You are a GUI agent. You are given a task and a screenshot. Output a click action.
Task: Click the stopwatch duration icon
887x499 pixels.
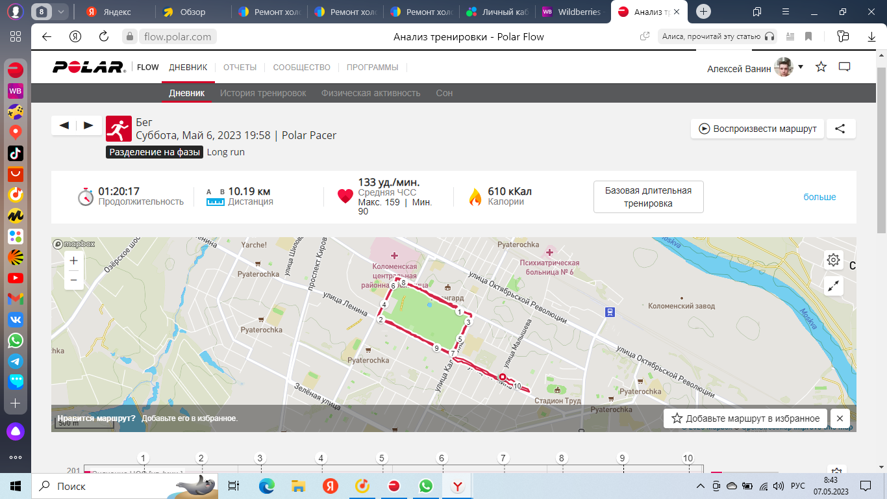(86, 196)
